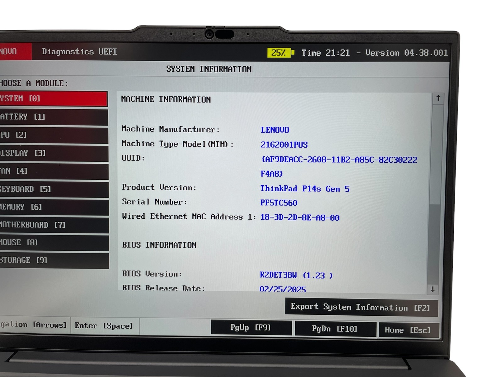Click the BIOS release date 02/25/2025
Screen dimensions: 503x377
click(283, 289)
